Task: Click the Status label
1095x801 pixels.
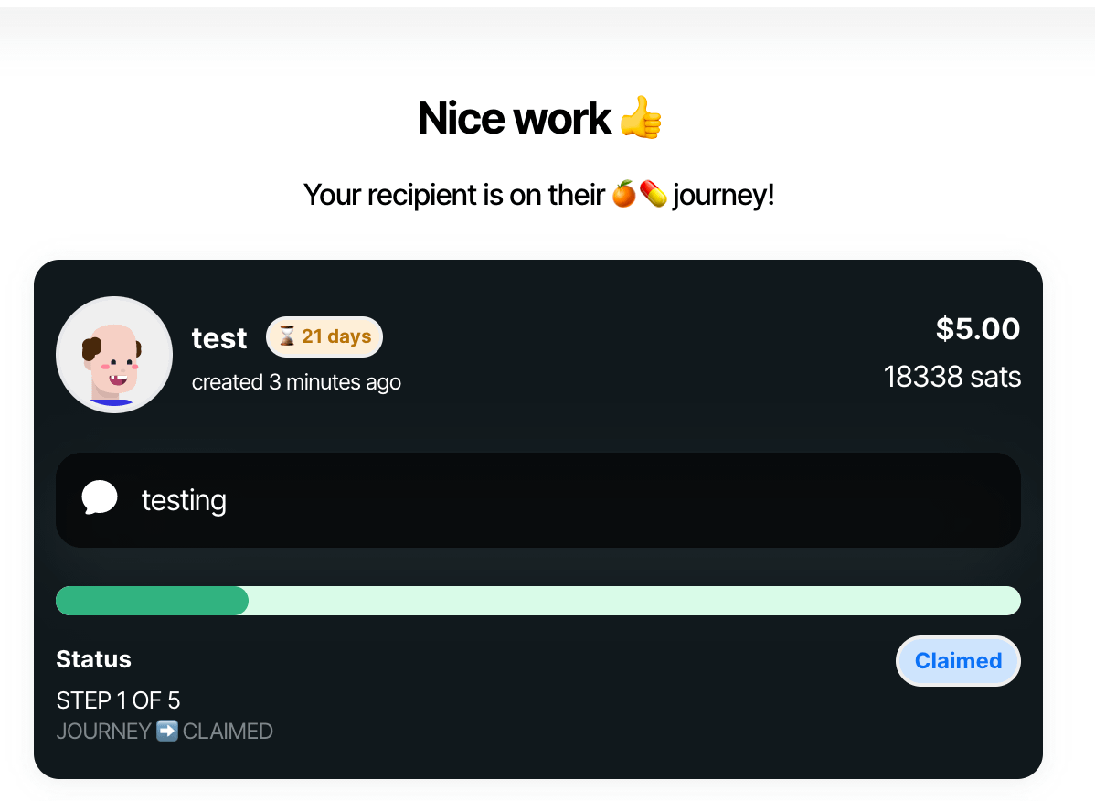Action: pyautogui.click(x=93, y=659)
